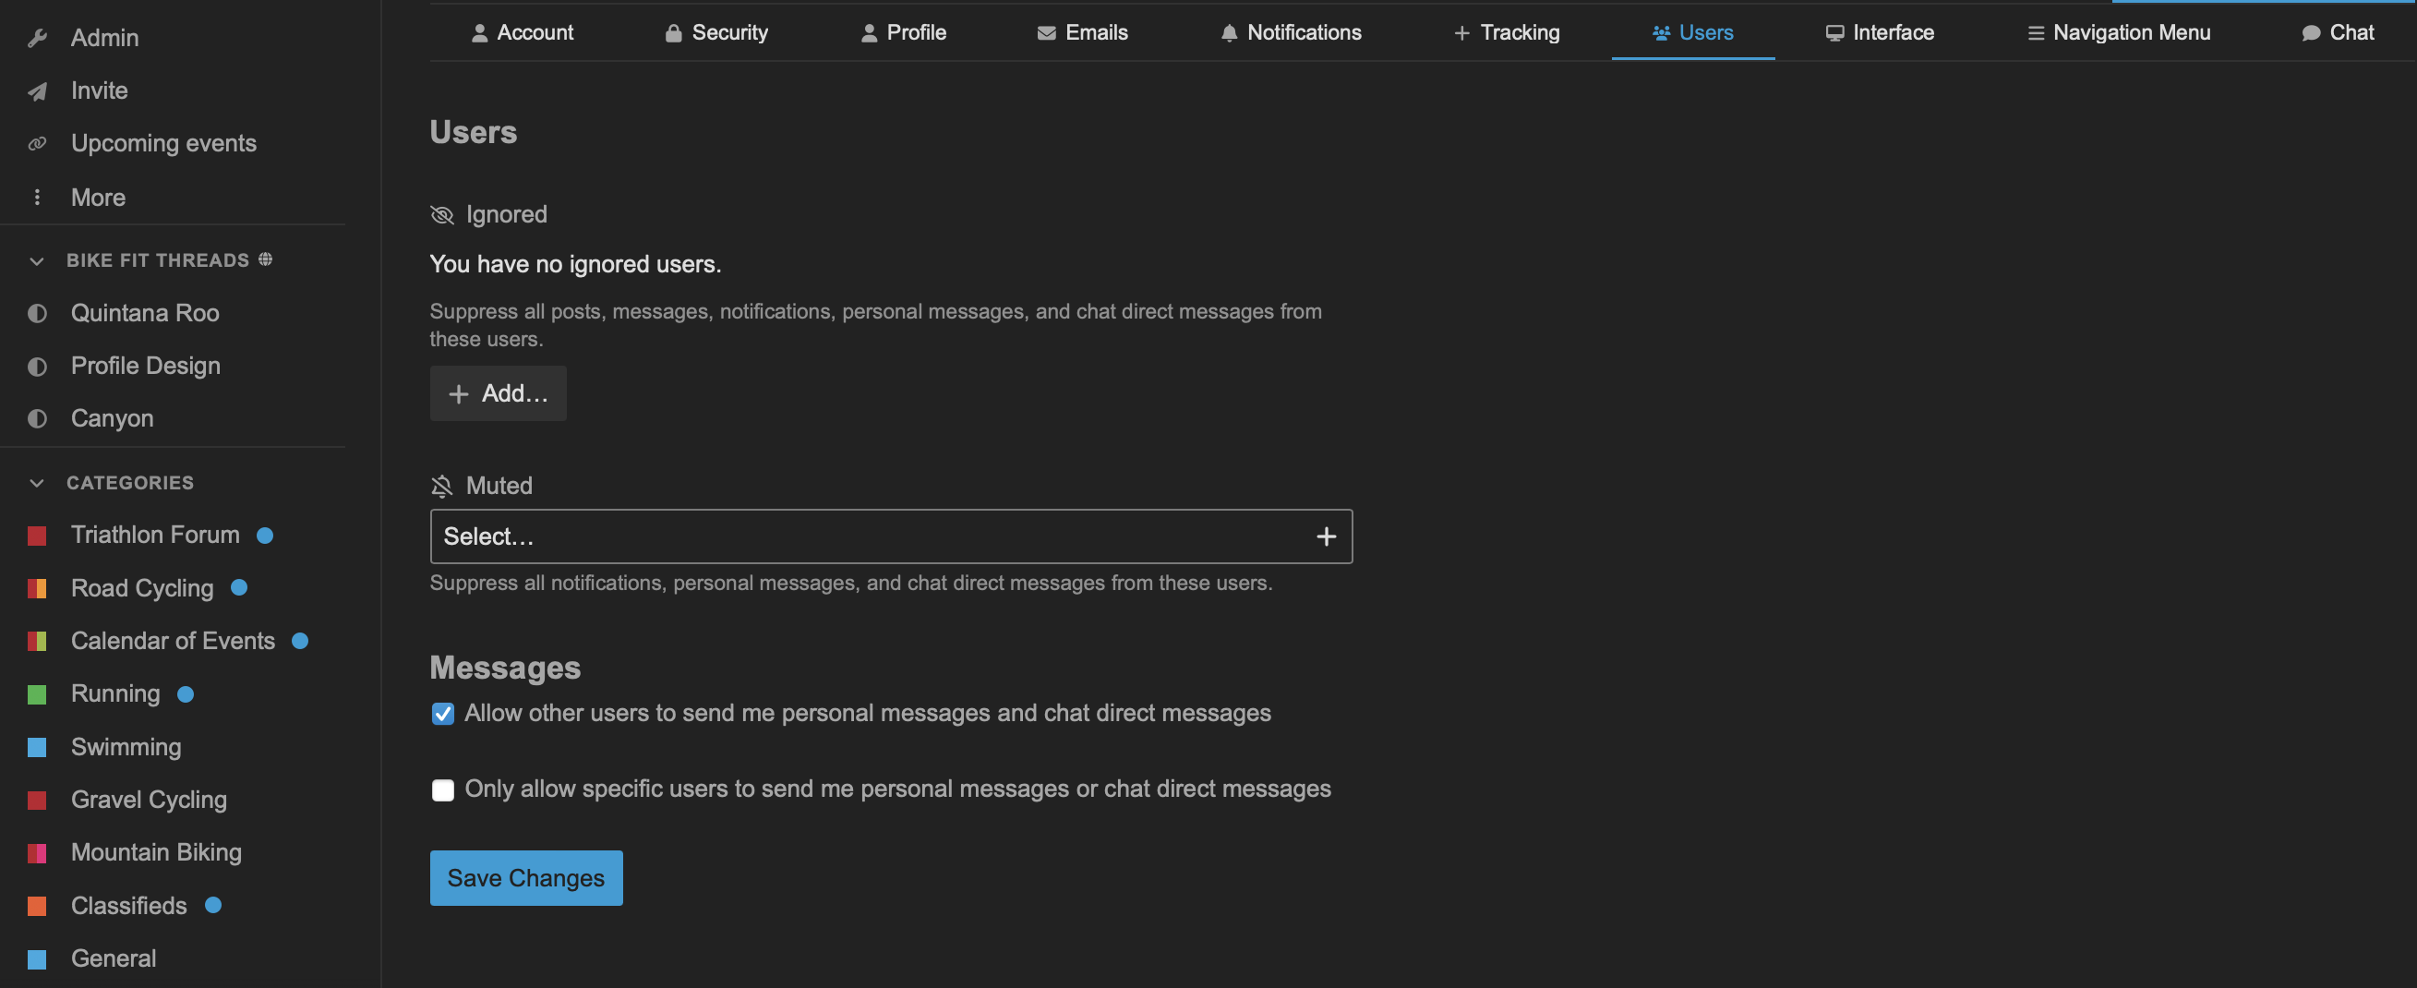The width and height of the screenshot is (2417, 988).
Task: Collapse the Categories section
Action: (x=38, y=483)
